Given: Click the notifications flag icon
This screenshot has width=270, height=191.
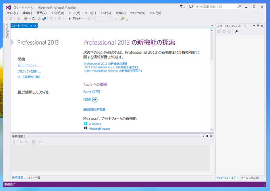Looking at the screenshot, I should coord(182,7).
